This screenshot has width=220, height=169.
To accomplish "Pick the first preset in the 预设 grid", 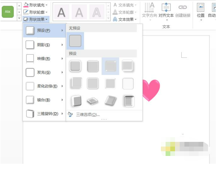I will [75, 66].
